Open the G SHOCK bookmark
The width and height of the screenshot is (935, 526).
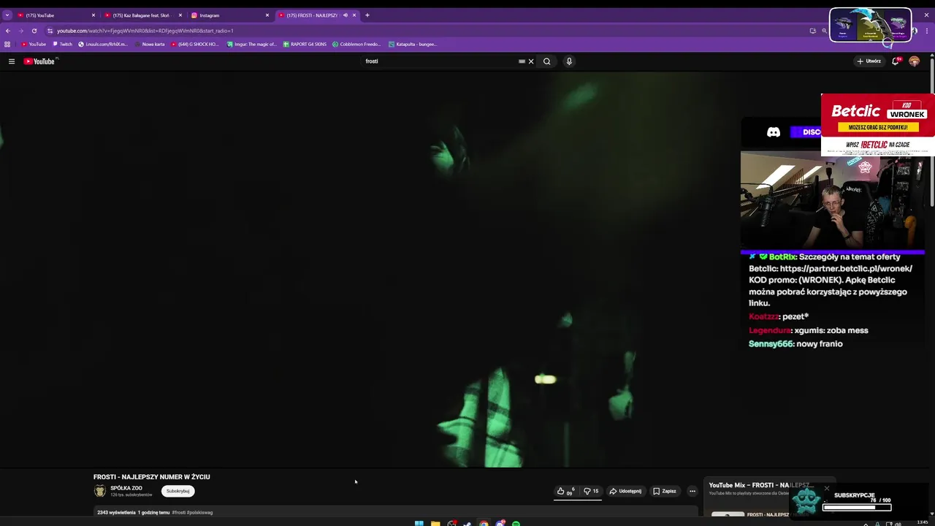point(195,44)
